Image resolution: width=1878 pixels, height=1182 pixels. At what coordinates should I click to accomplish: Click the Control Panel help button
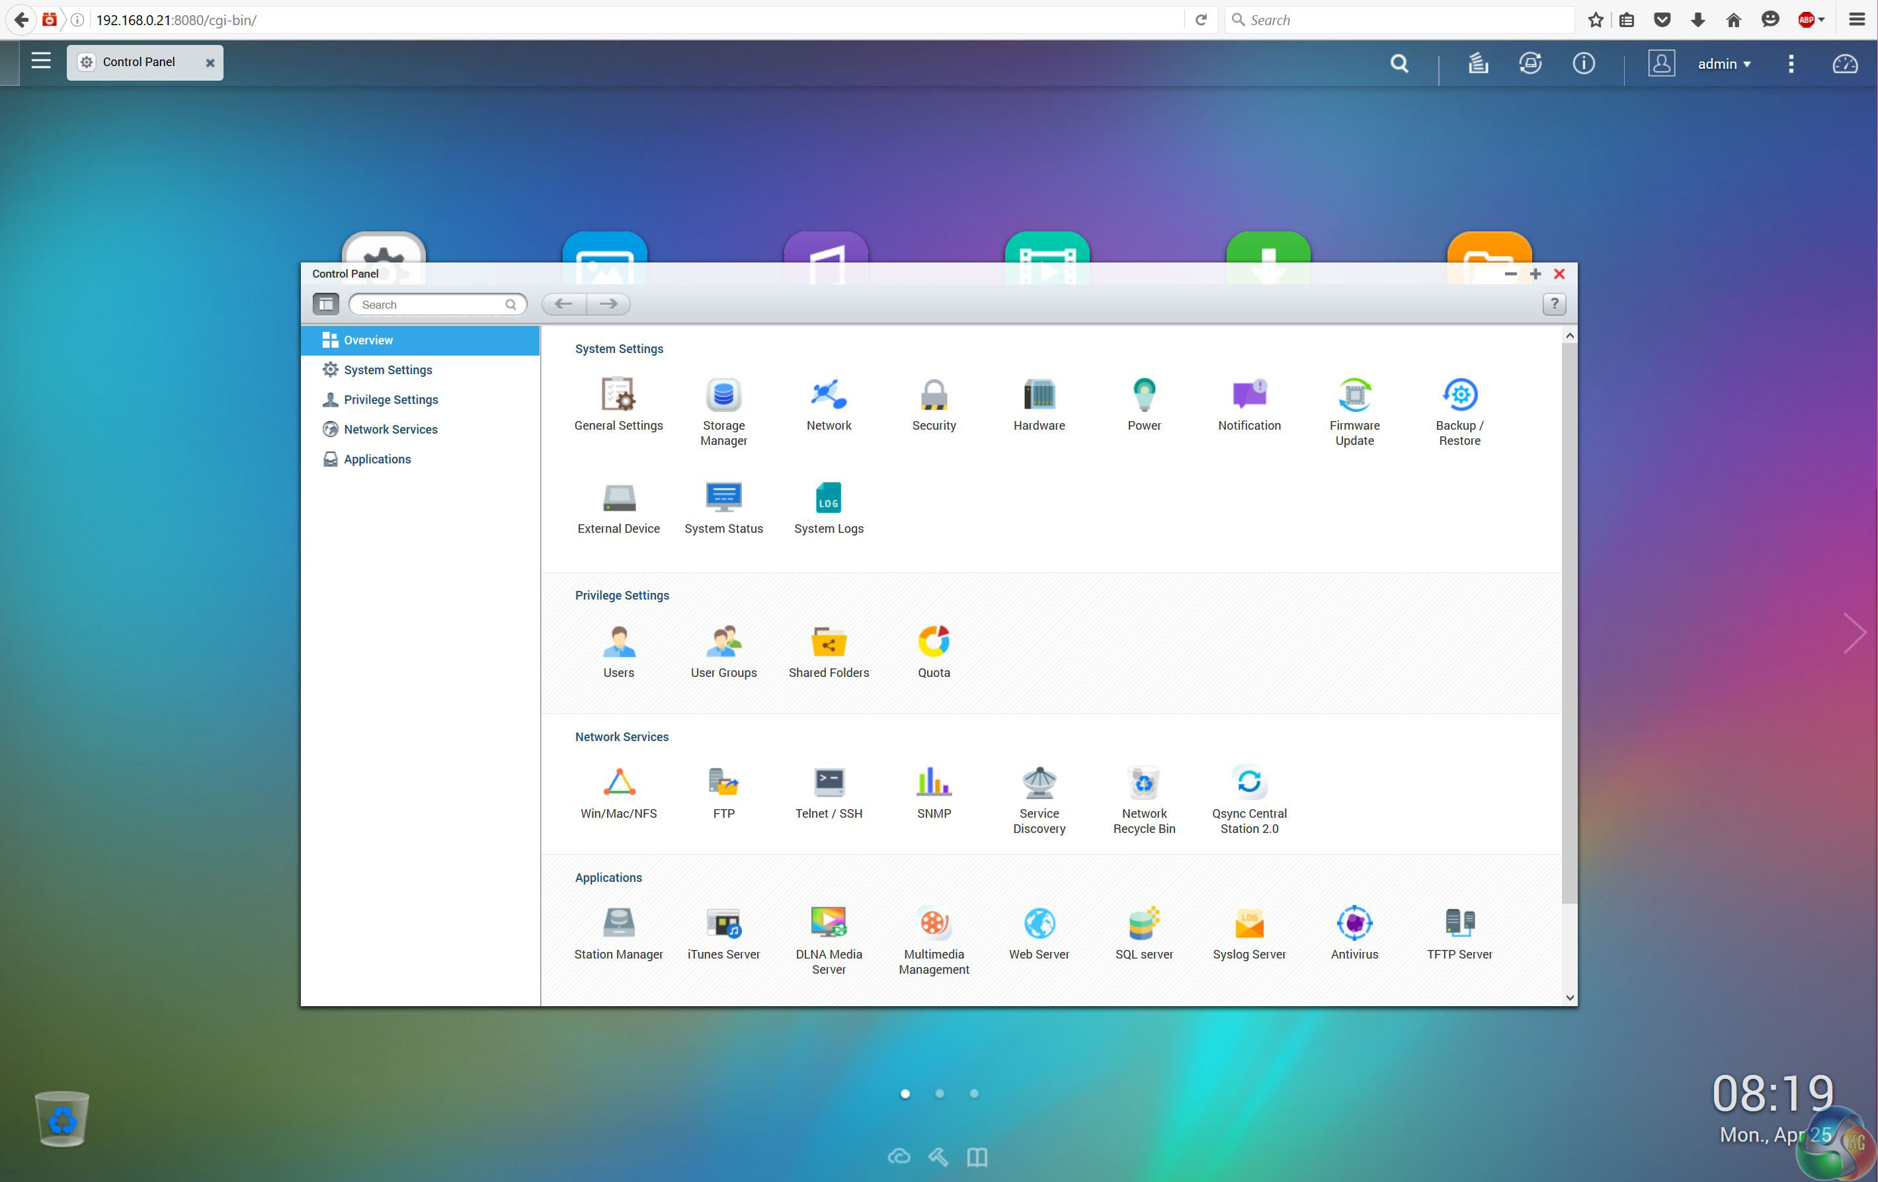(1553, 304)
